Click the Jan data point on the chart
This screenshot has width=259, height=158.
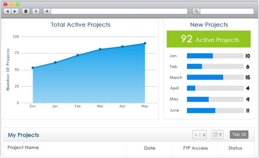pyautogui.click(x=55, y=62)
